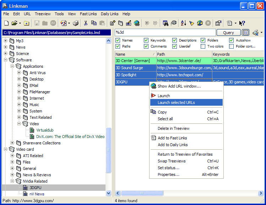Choose Launch selected URLs from context menu

[x=186, y=102]
